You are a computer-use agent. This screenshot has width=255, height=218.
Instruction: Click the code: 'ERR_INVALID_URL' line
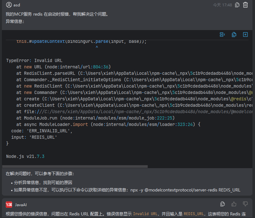point(42,131)
